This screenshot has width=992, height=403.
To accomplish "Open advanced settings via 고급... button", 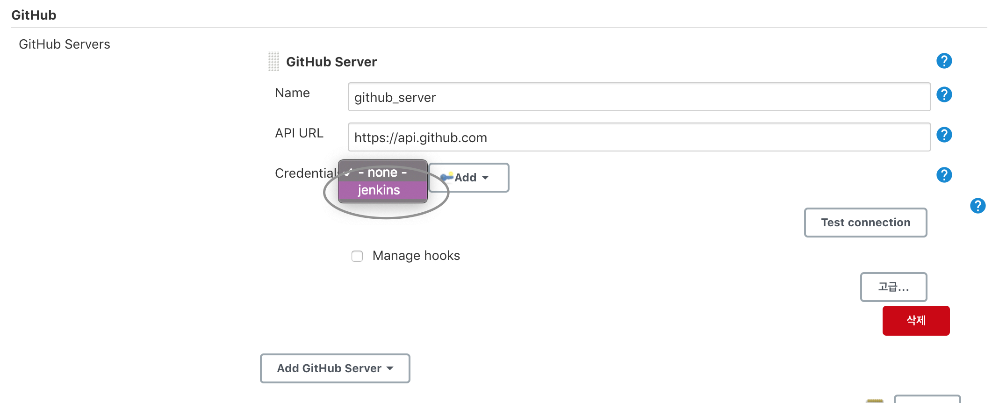I will [x=893, y=287].
